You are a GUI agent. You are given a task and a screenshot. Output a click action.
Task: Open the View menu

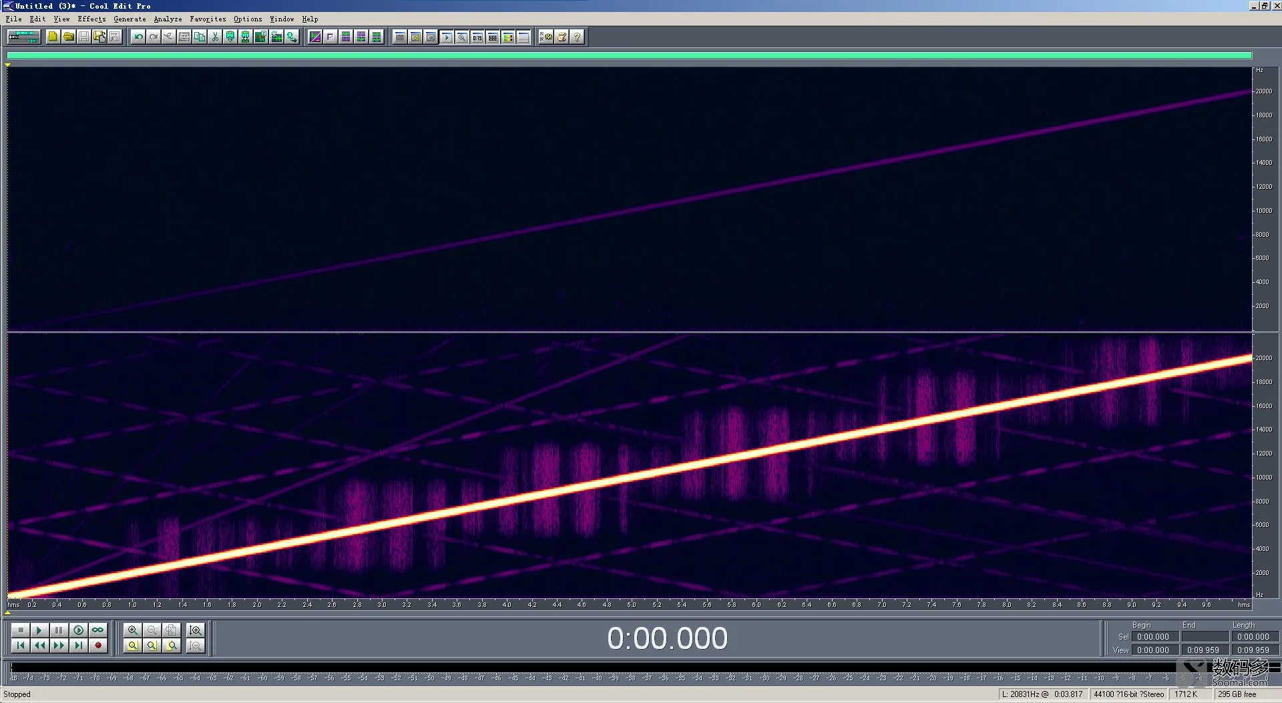coord(61,19)
